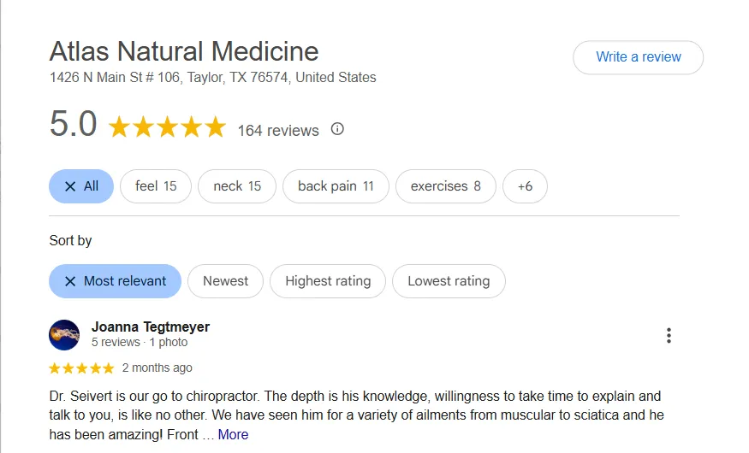The width and height of the screenshot is (749, 453).
Task: Sort reviews by Newest
Action: click(225, 281)
